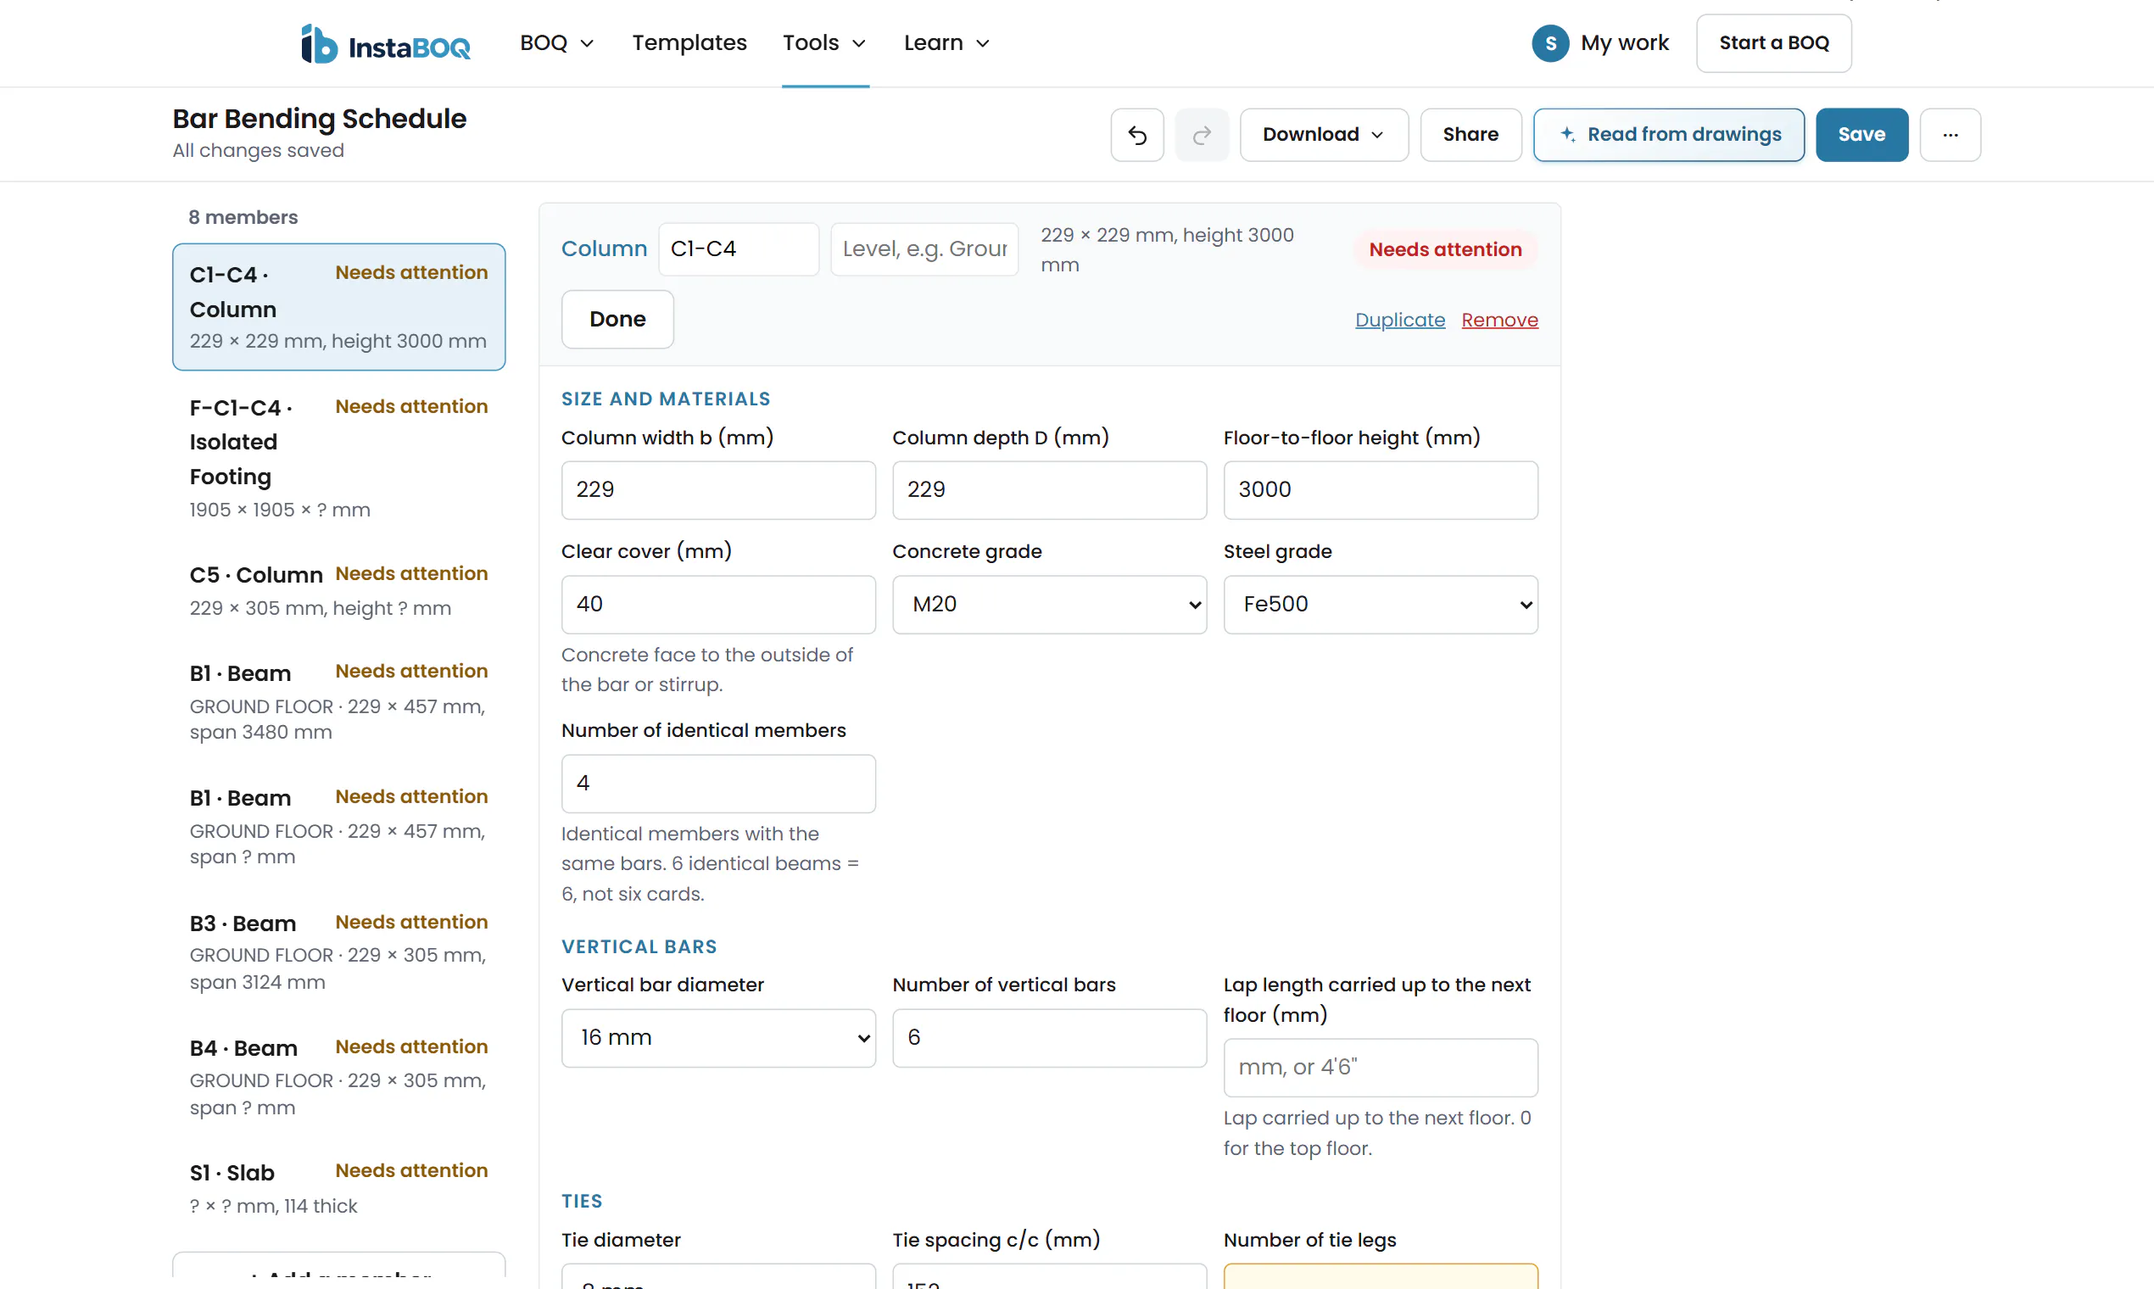The width and height of the screenshot is (2154, 1289).
Task: Click the Lap length input field
Action: [1380, 1068]
